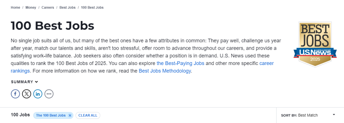
Task: Click the Best Jobs 2025 badge
Action: (x=315, y=44)
